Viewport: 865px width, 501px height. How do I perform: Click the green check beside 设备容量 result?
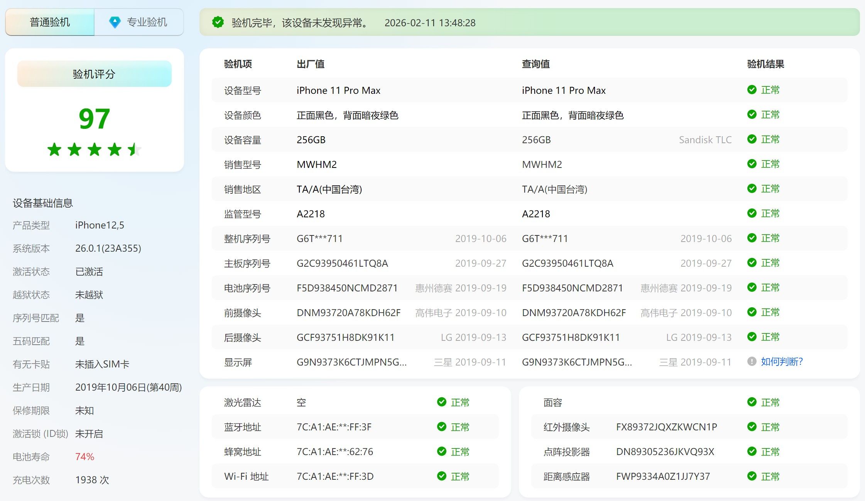tap(751, 139)
